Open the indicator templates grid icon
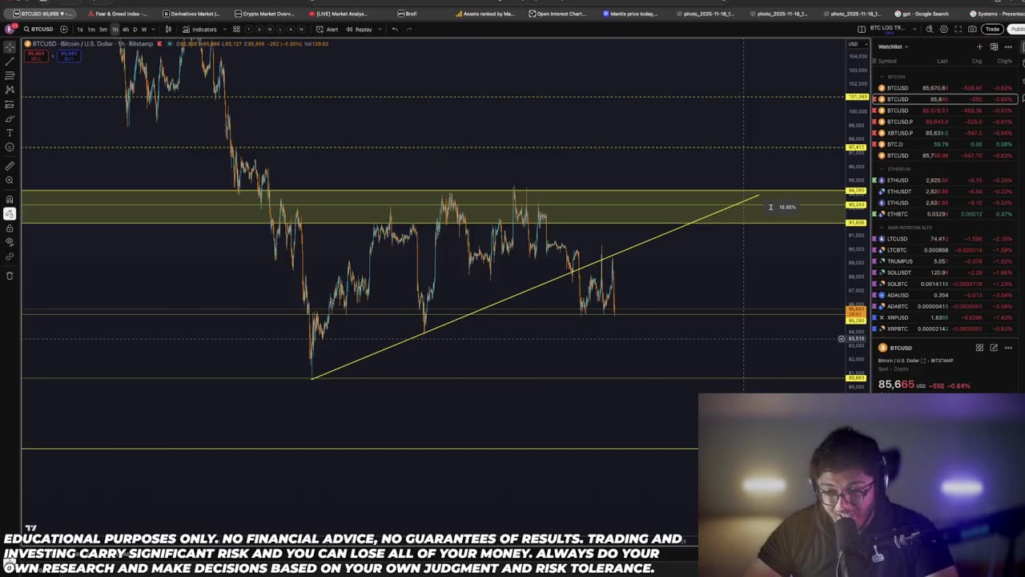Viewport: 1025px width, 577px height. (x=236, y=29)
